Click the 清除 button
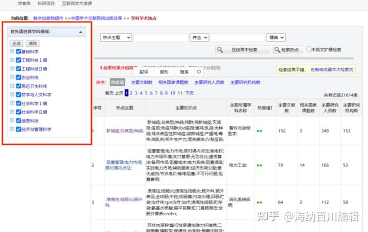 click(33, 43)
